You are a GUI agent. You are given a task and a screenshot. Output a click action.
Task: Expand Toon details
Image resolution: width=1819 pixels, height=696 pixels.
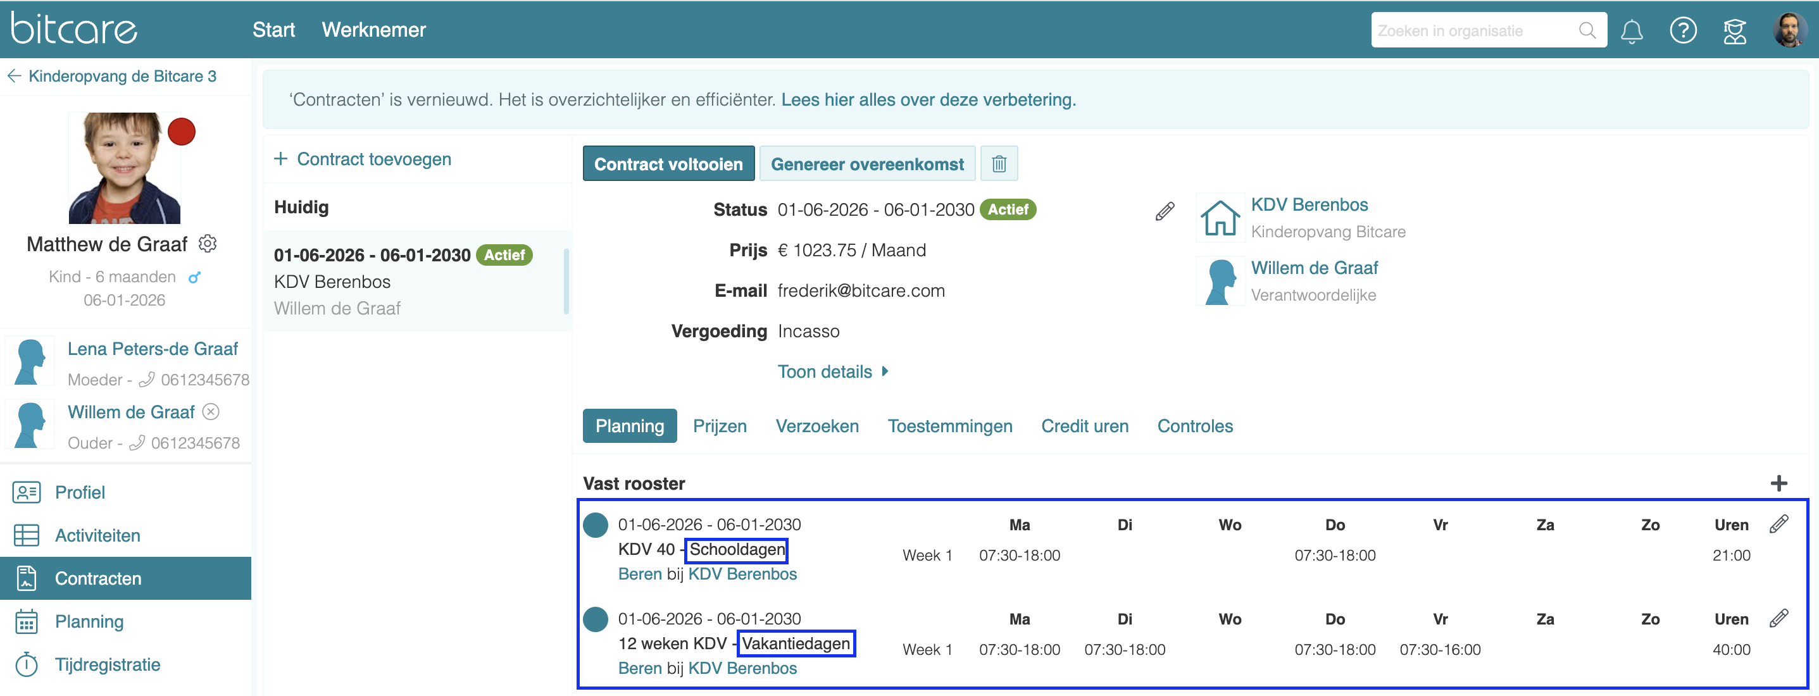832,371
